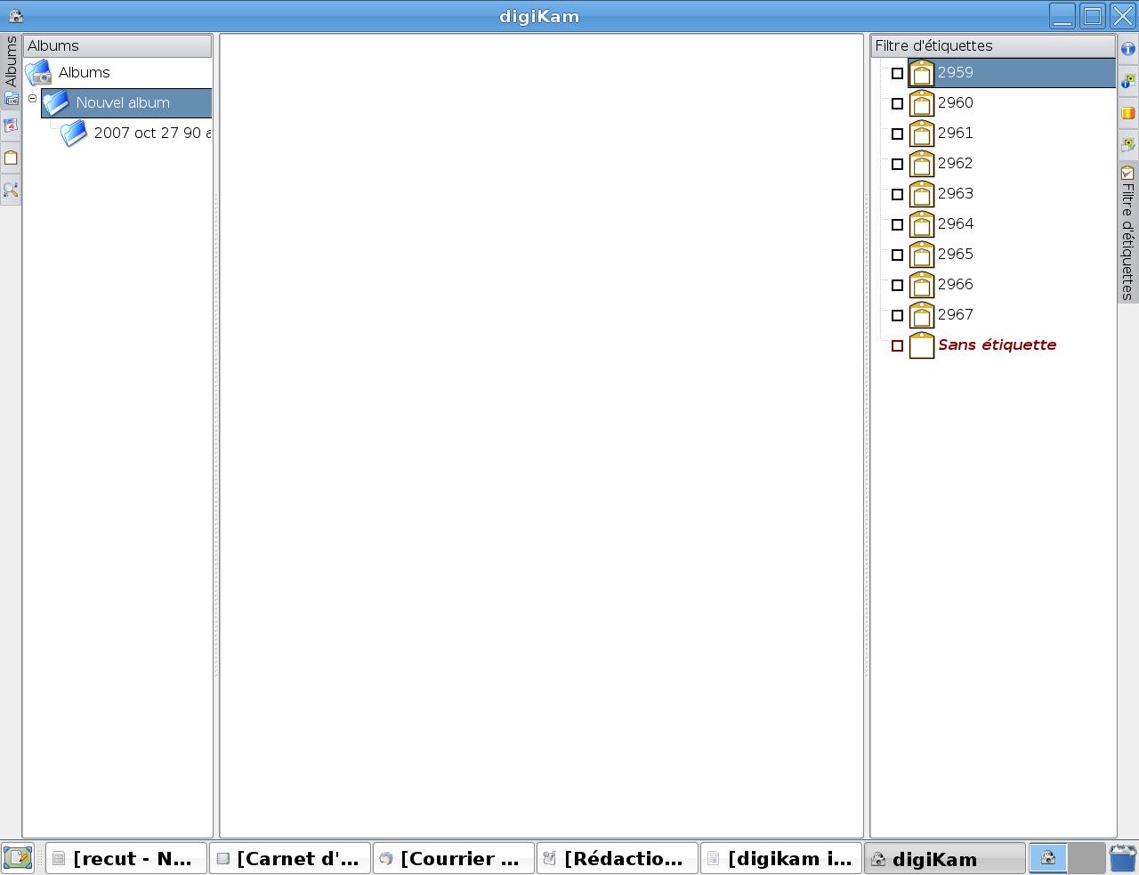The image size is (1139, 875).
Task: Open the Colors tab on right sidebar
Action: [1127, 113]
